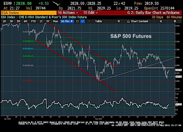
Task: Click the May 2019 date axis label
Action: 99,119
